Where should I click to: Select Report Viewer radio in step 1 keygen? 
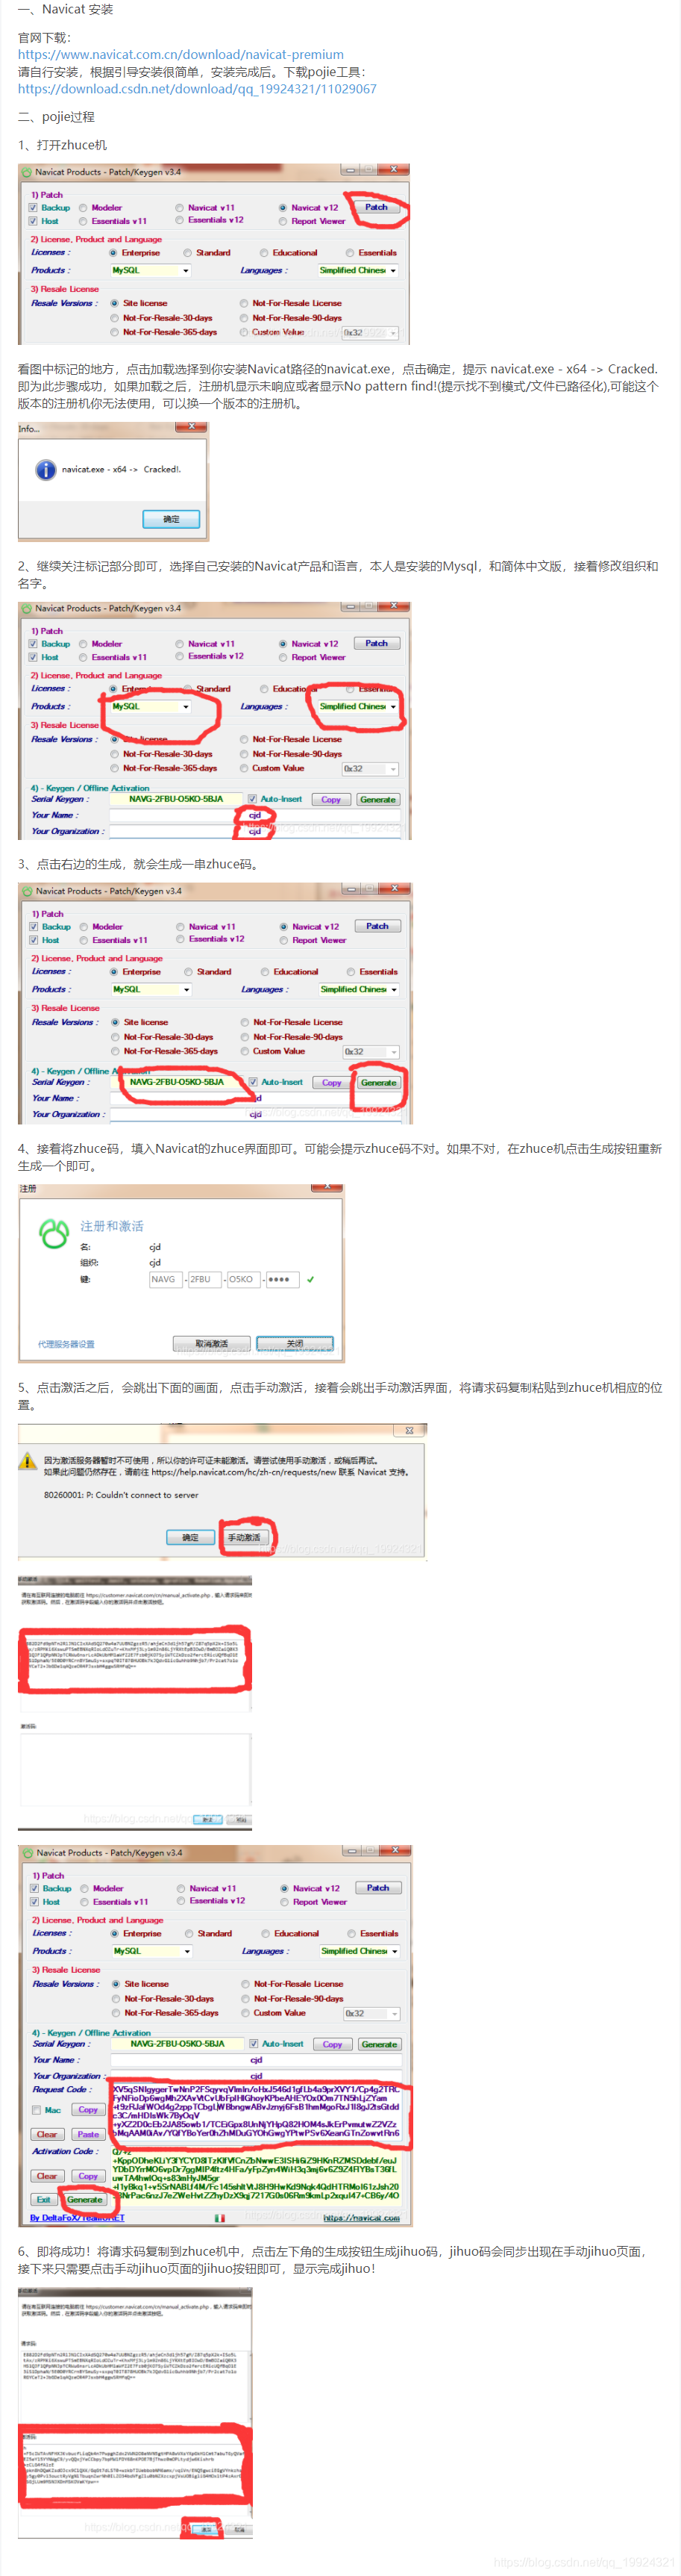pyautogui.click(x=283, y=221)
